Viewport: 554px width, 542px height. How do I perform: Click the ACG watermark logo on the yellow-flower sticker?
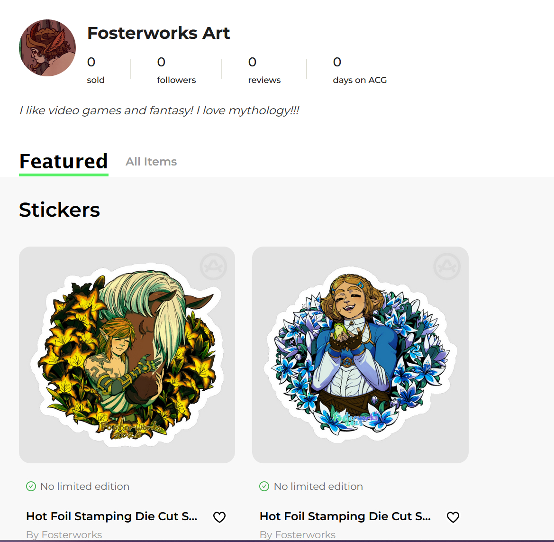point(213,266)
